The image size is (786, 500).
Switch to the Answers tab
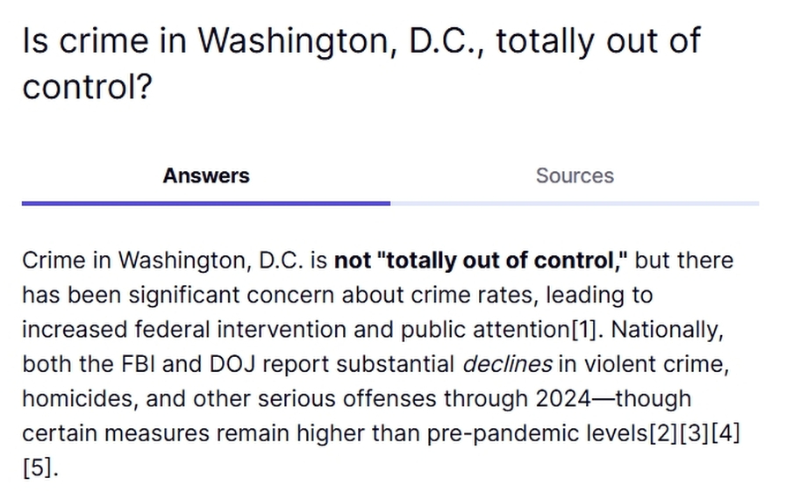click(x=206, y=175)
